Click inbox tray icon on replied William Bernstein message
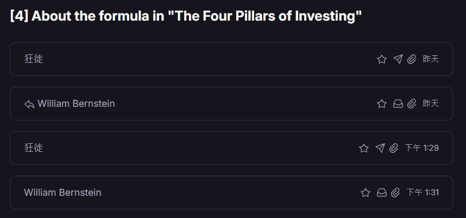The width and height of the screenshot is (466, 218). pos(398,104)
